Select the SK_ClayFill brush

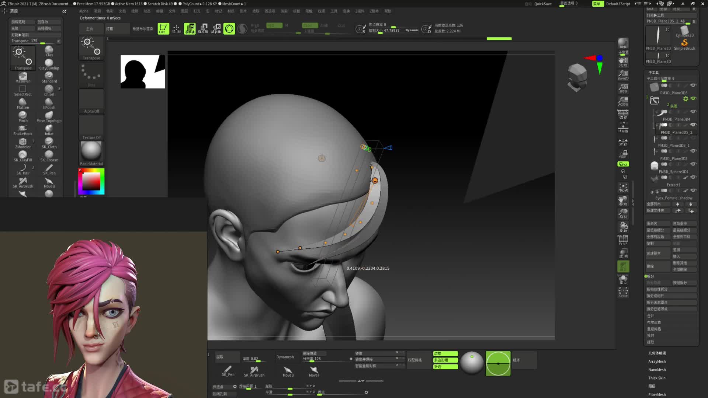[23, 156]
